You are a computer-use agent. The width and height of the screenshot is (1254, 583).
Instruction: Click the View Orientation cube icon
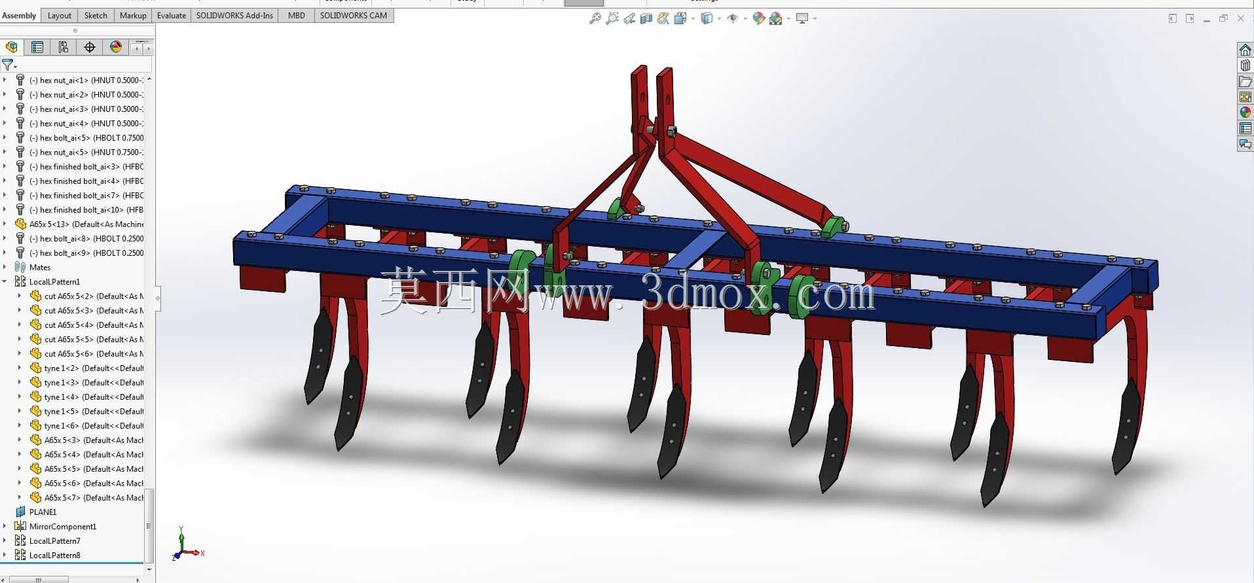[680, 18]
